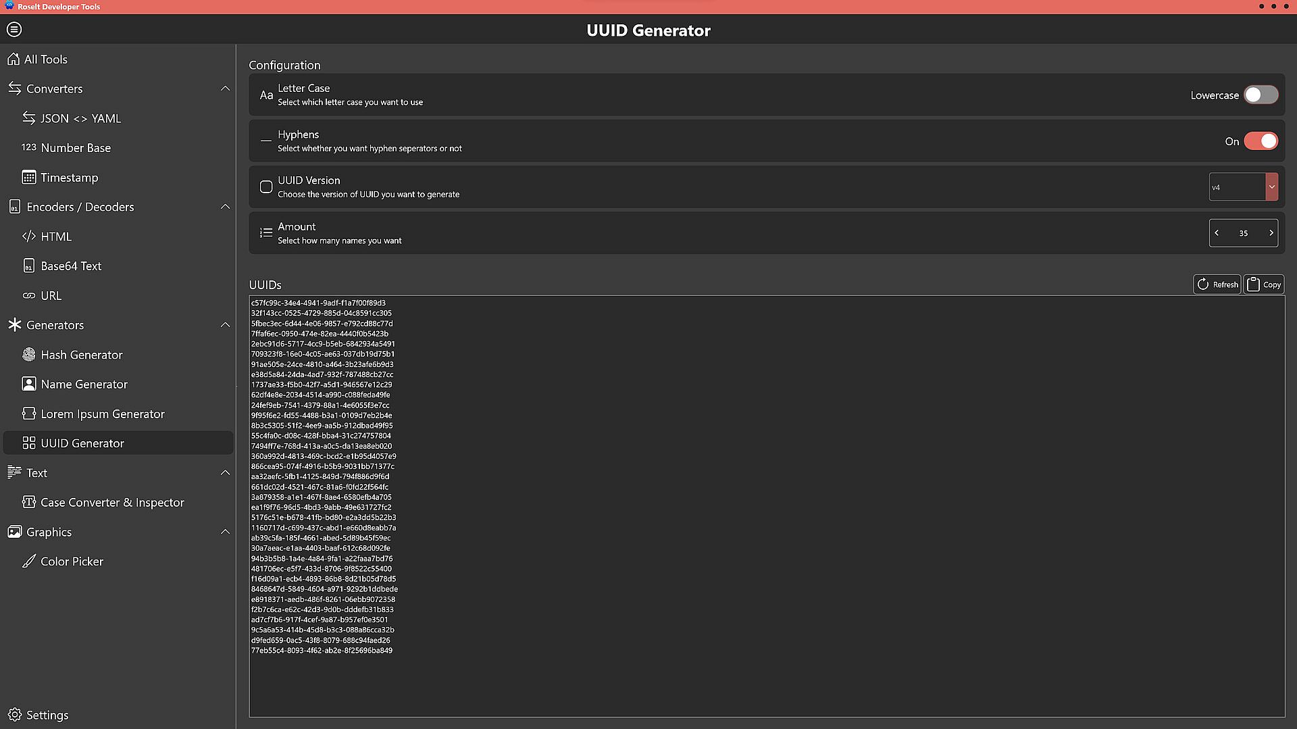
Task: Collapse the Converters section
Action: 225,89
